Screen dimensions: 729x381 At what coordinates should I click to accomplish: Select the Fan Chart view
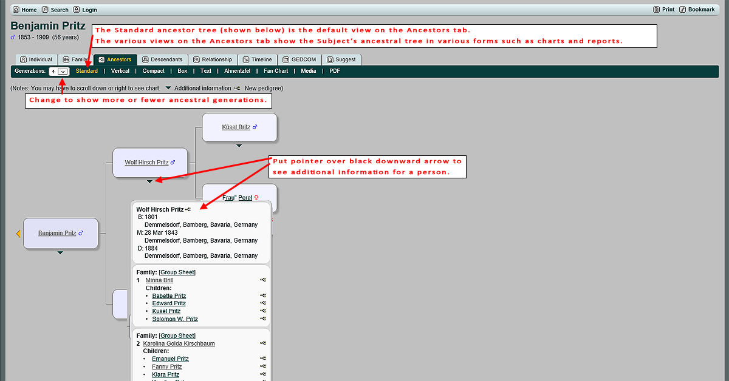(x=276, y=71)
